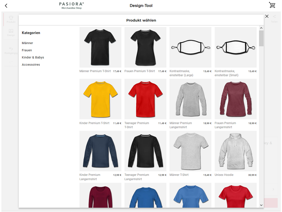The image size is (282, 212).
Task: Select the Männer category
Action: click(28, 43)
